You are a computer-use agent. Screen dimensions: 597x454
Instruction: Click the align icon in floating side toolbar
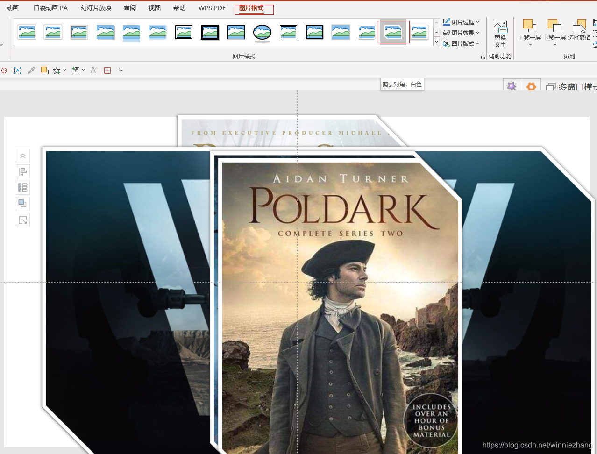[23, 172]
